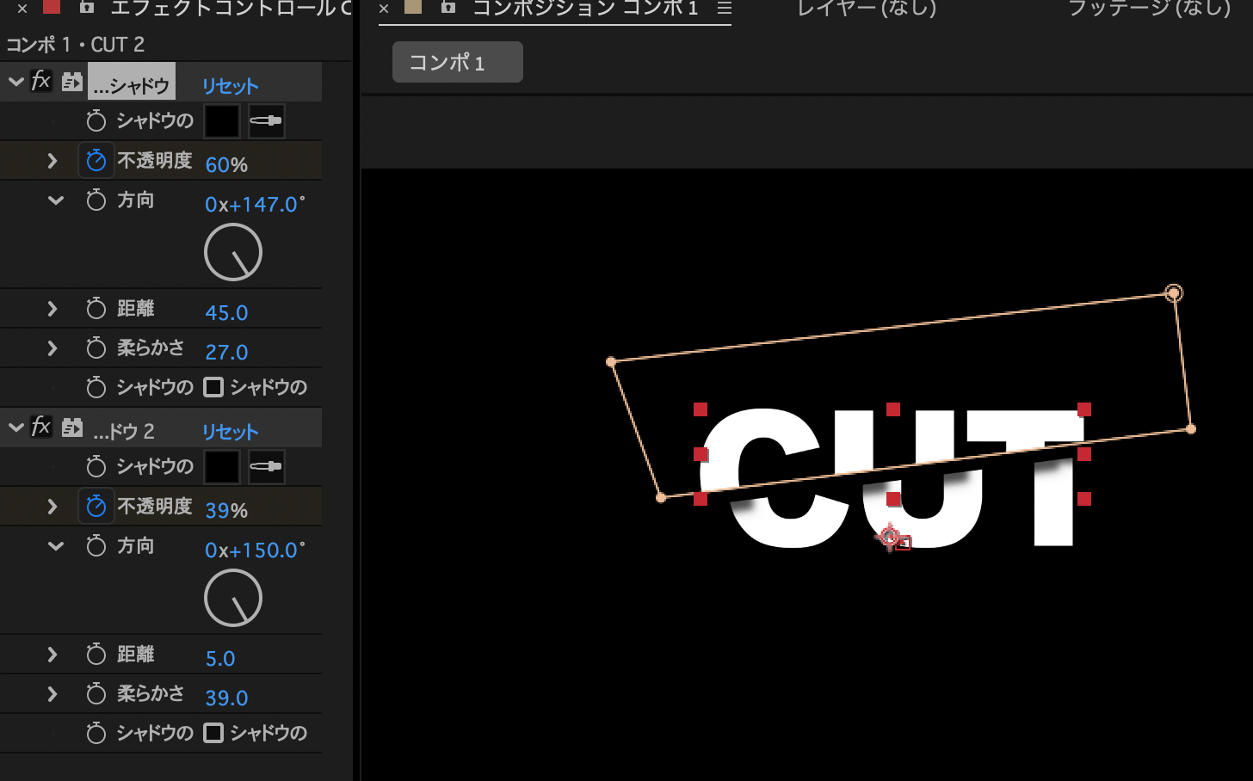Click the preset icon beside Drop Shadow 2
This screenshot has width=1253, height=781.
[72, 427]
